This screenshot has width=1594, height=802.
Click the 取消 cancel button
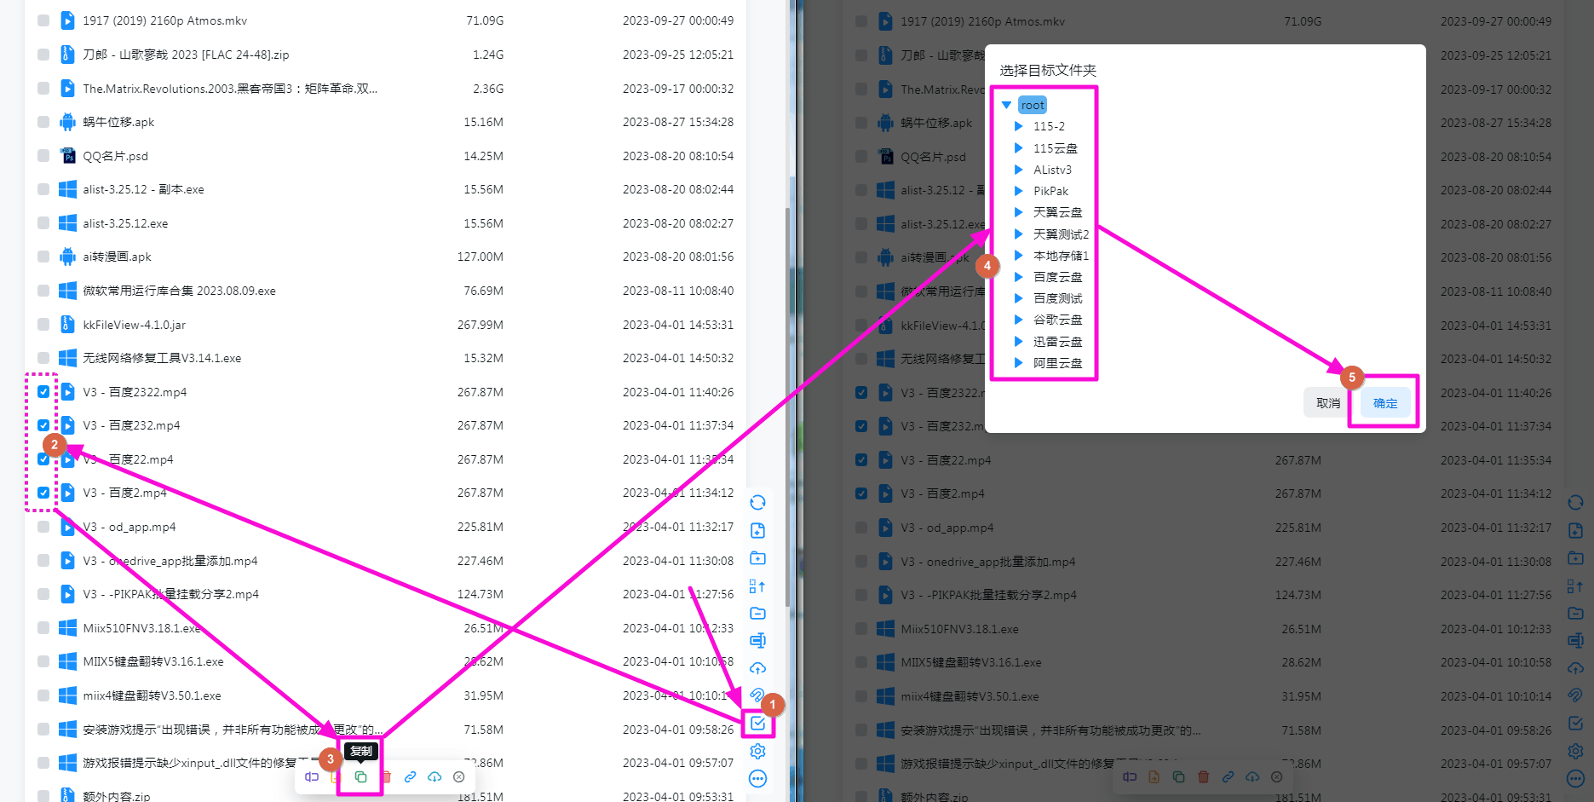(1327, 403)
